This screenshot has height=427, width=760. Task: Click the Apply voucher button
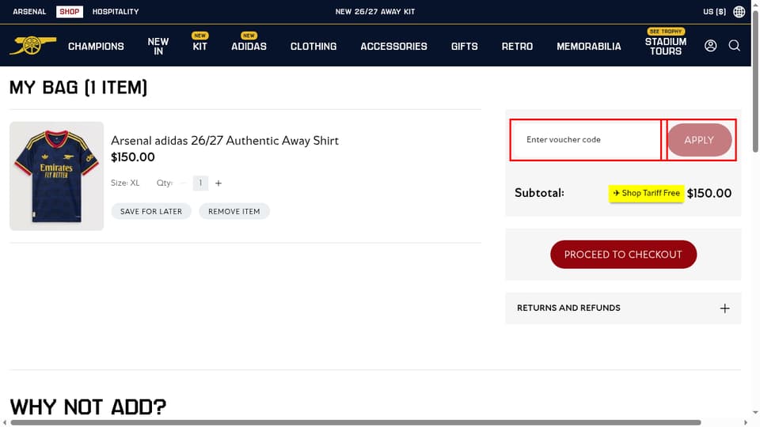click(x=699, y=140)
